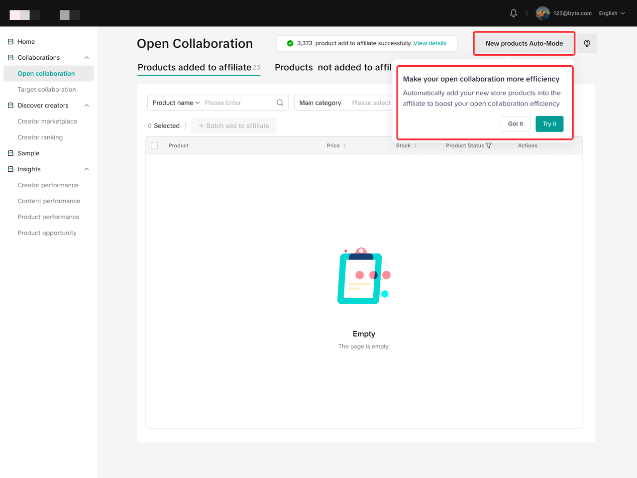The width and height of the screenshot is (637, 478).
Task: Collapse the Collaborations sidebar section
Action: pyautogui.click(x=87, y=58)
